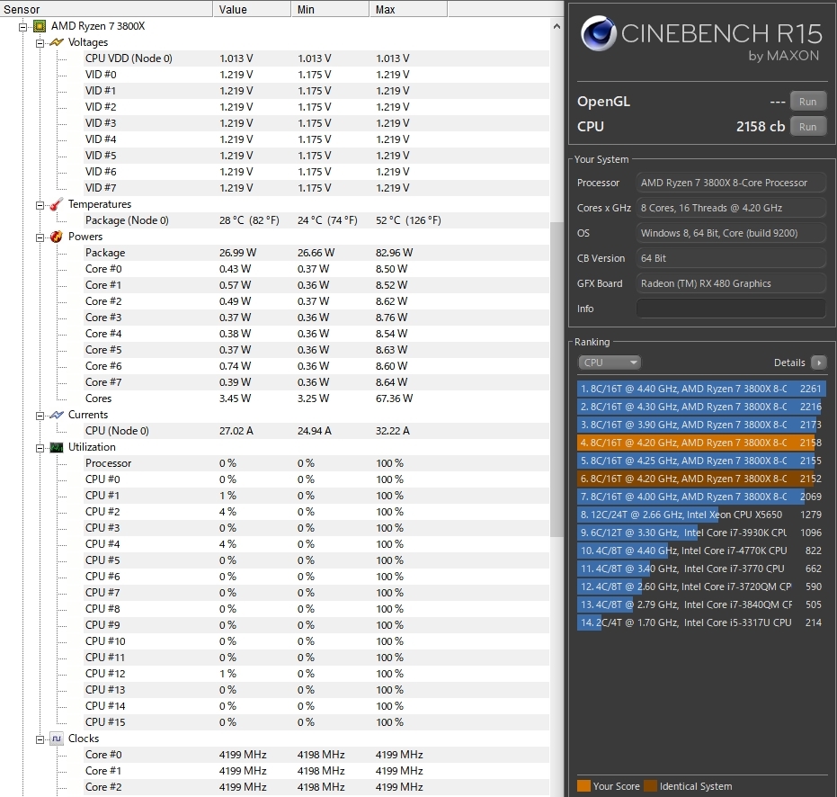This screenshot has height=797, width=837.
Task: Run the CPU benchmark
Action: click(x=807, y=127)
